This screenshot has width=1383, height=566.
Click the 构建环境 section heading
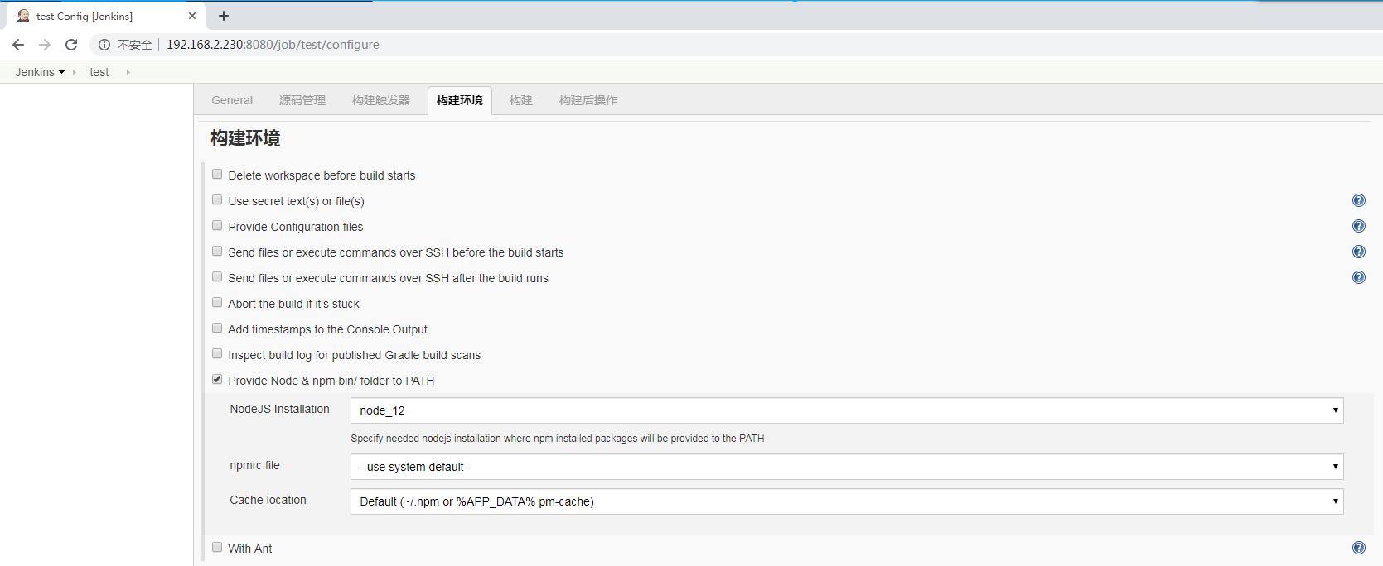[245, 138]
